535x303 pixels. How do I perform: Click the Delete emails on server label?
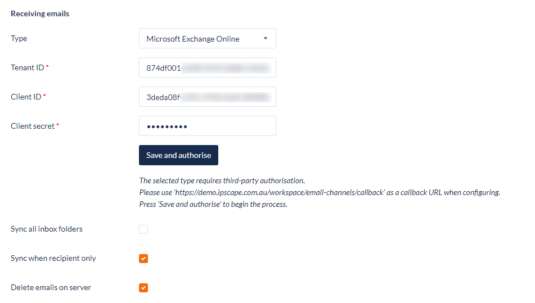point(51,288)
